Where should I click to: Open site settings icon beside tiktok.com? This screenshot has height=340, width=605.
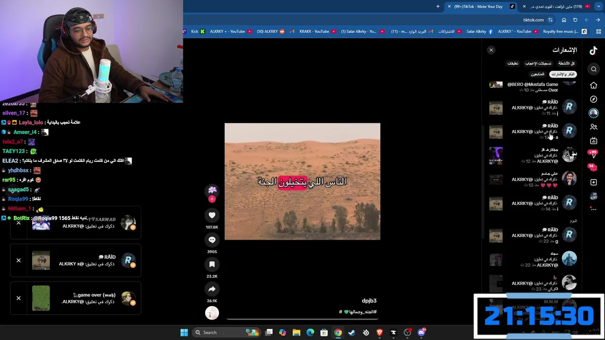(x=550, y=20)
